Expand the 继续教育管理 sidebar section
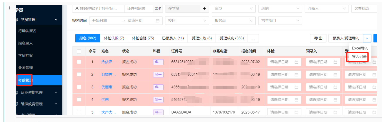This screenshot has width=382, height=122. (x=56, y=104)
